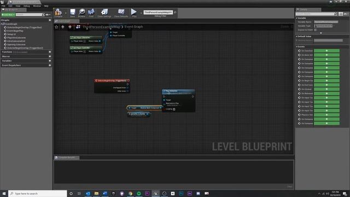Add the On Clicked event
The image size is (350, 197).
(x=326, y=89)
